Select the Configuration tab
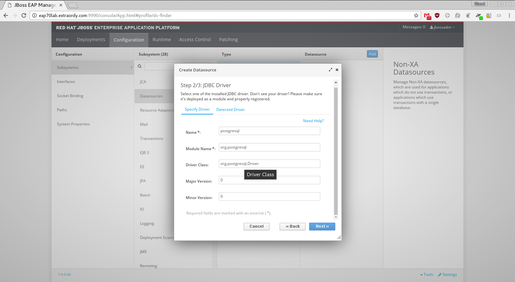The image size is (515, 282). [129, 40]
